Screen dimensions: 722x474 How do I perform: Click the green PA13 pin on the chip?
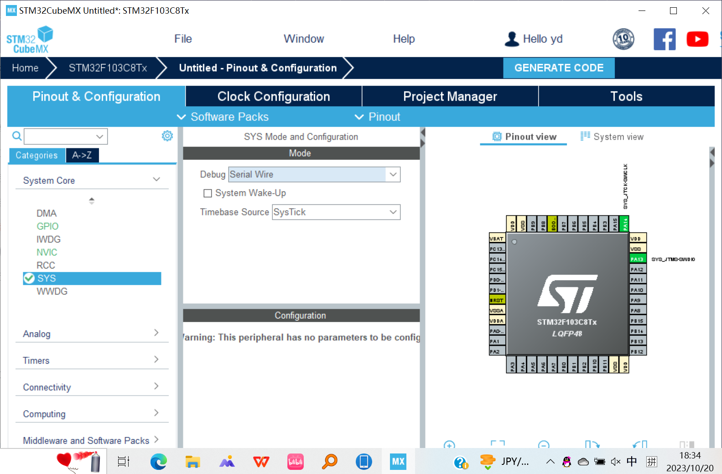coord(638,259)
